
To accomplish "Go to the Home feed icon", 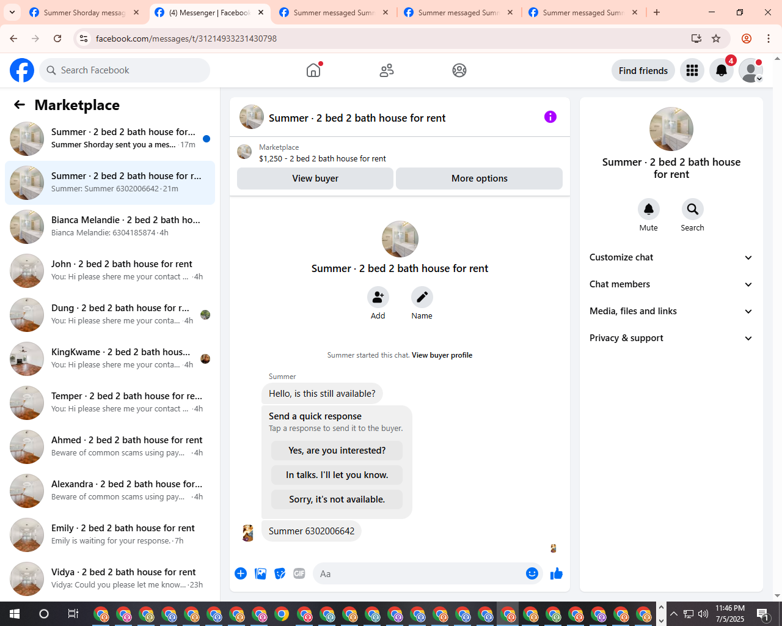I will pyautogui.click(x=313, y=70).
